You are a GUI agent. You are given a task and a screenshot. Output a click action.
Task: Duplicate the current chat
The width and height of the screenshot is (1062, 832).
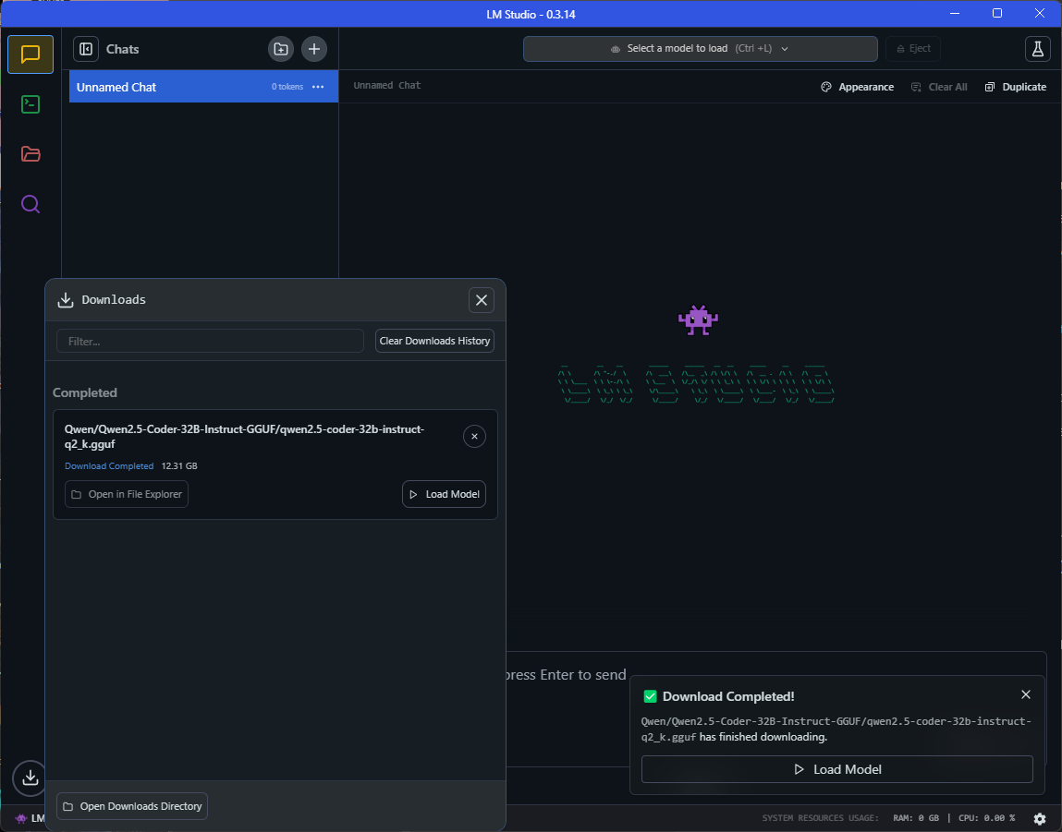click(x=1015, y=87)
